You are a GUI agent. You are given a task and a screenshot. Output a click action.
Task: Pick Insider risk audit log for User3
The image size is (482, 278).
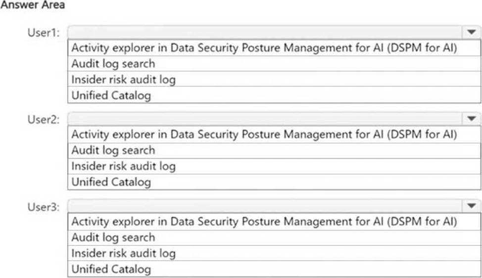(x=124, y=253)
